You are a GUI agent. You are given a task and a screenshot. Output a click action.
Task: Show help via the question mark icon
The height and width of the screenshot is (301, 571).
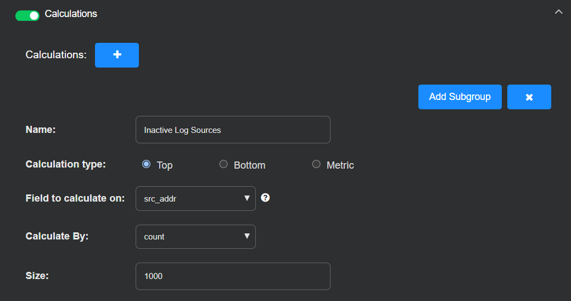click(265, 198)
